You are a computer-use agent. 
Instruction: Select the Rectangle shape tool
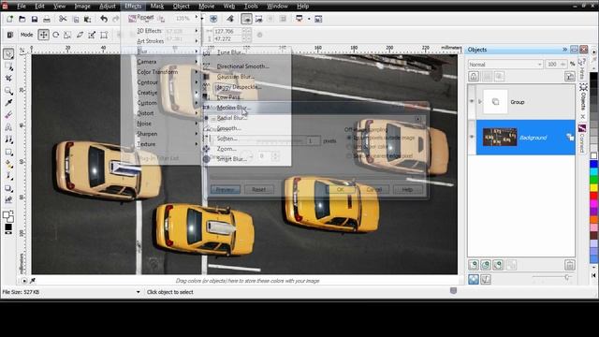click(8, 152)
